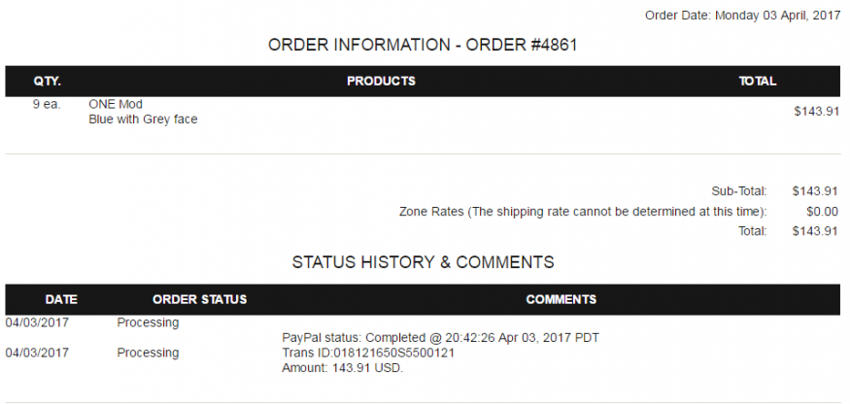Click the product row price $143.91
This screenshot has height=404, width=850.
click(x=815, y=112)
